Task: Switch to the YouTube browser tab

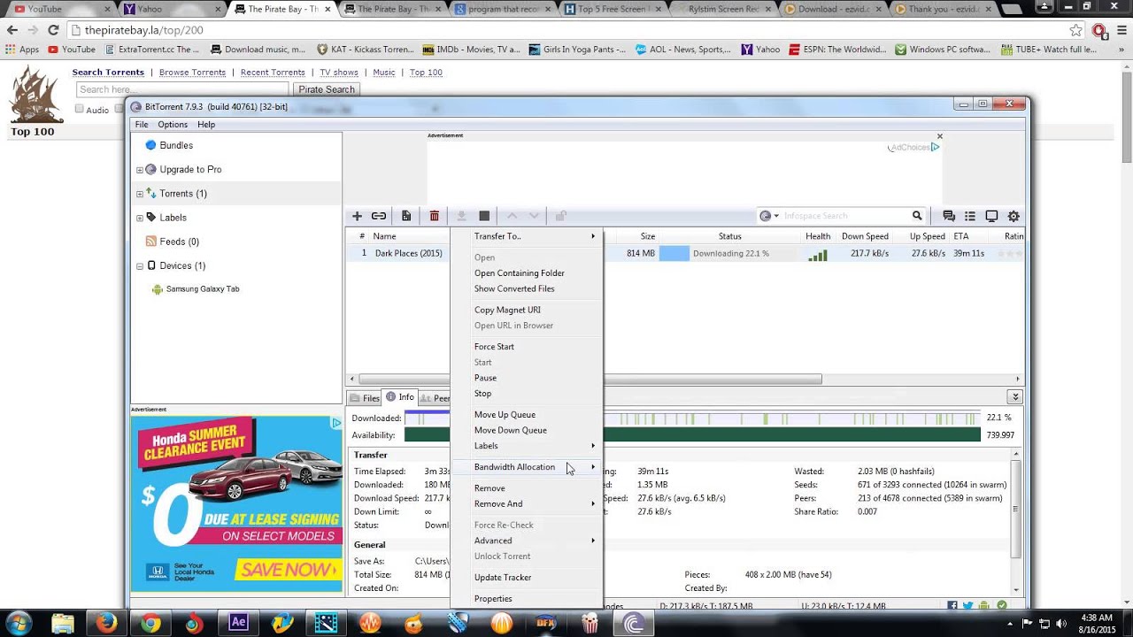Action: pos(57,9)
